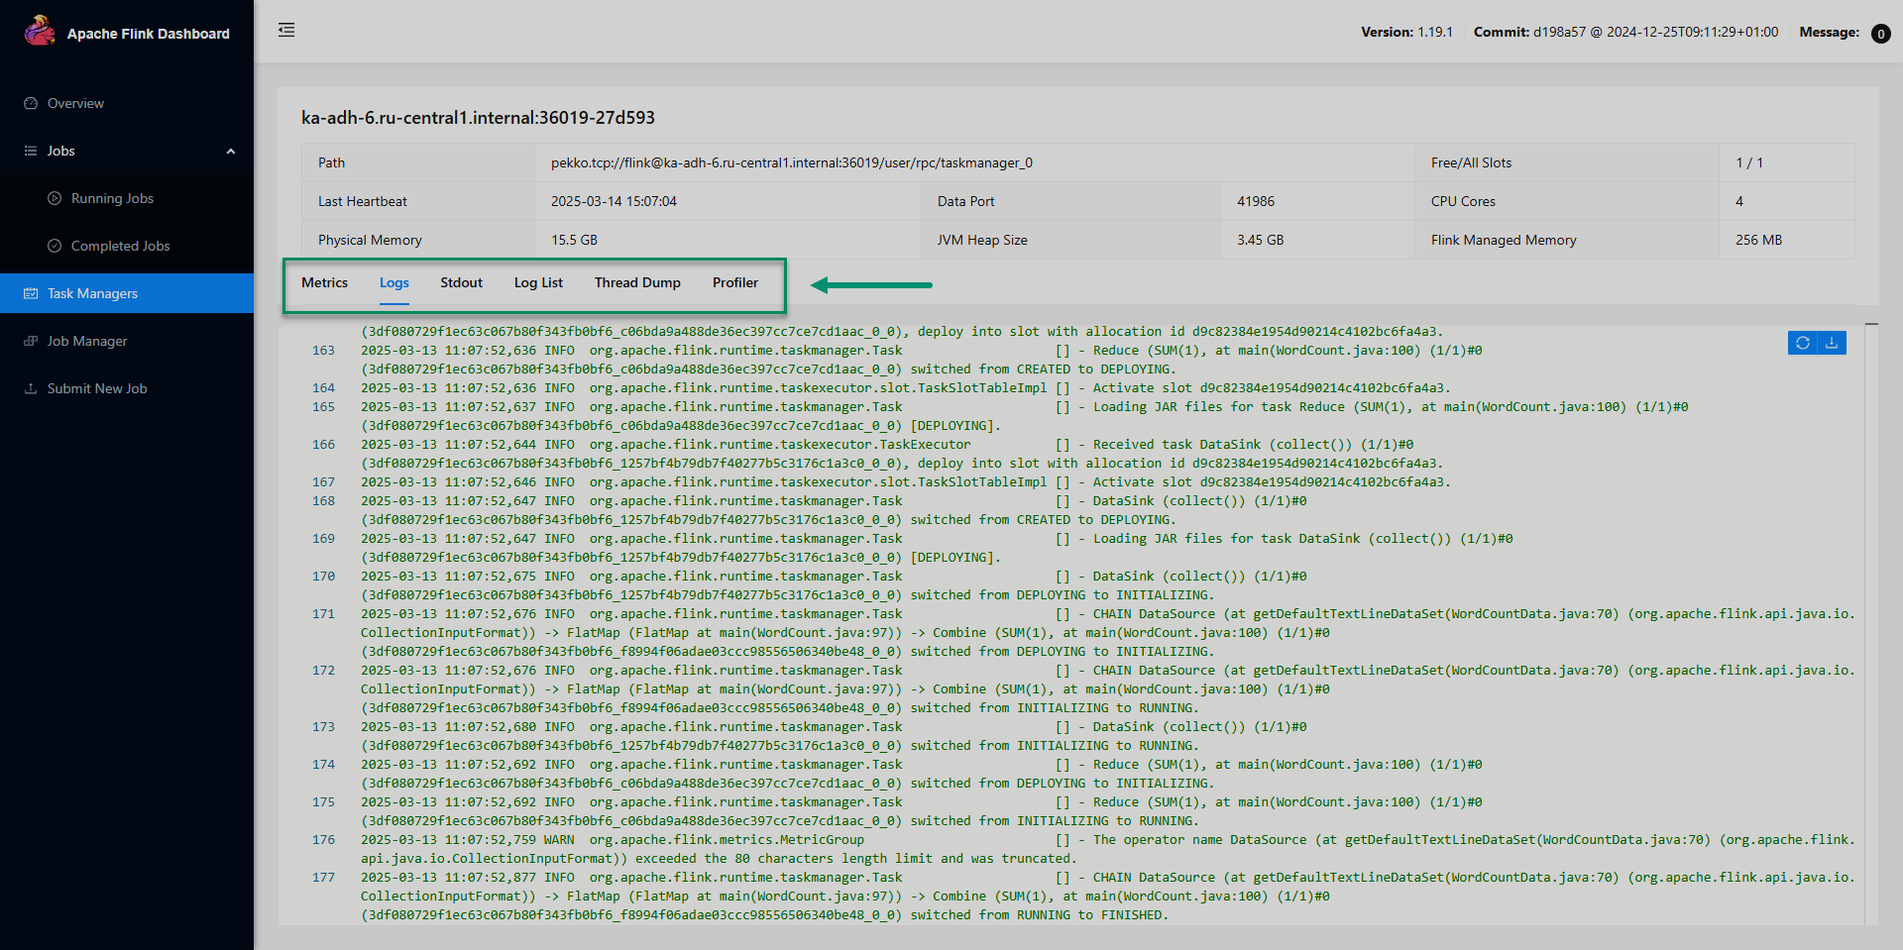Image resolution: width=1903 pixels, height=950 pixels.
Task: Click the Path label cell
Action: pos(418,162)
